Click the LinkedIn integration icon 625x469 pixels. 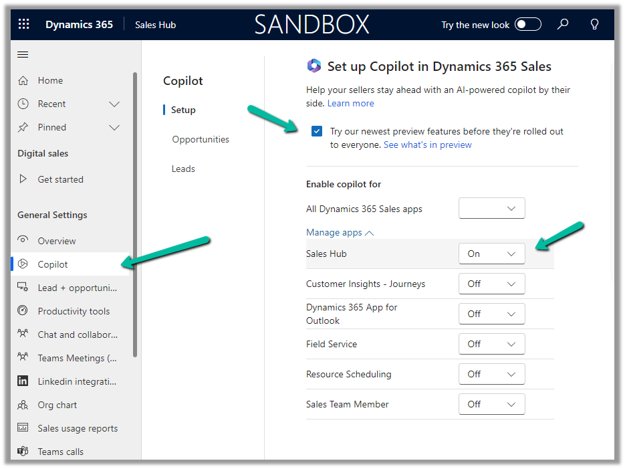pos(23,381)
